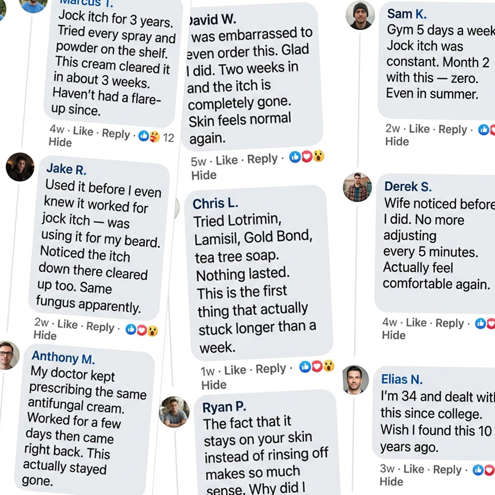Hide Chris L.'s comment
Image resolution: width=495 pixels, height=495 pixels.
pos(214,385)
